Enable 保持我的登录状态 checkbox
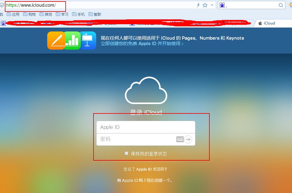 click(126, 153)
